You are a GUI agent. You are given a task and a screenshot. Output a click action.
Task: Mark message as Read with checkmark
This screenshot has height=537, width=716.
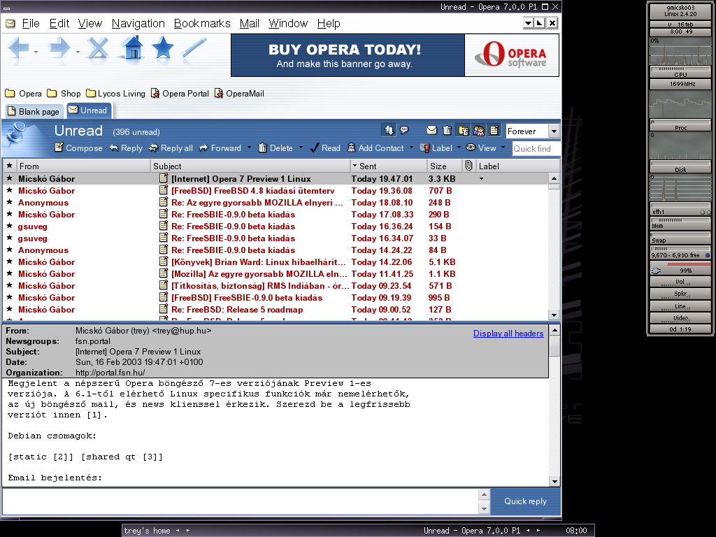[325, 148]
